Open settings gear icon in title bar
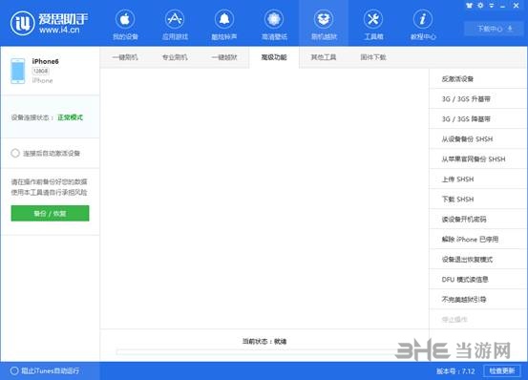This screenshot has width=528, height=380. click(x=480, y=6)
